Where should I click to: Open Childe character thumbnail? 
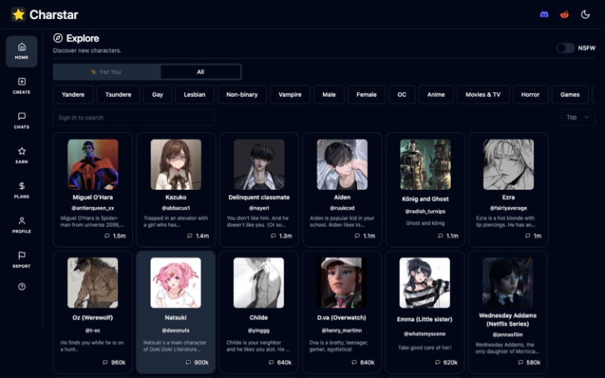259,283
